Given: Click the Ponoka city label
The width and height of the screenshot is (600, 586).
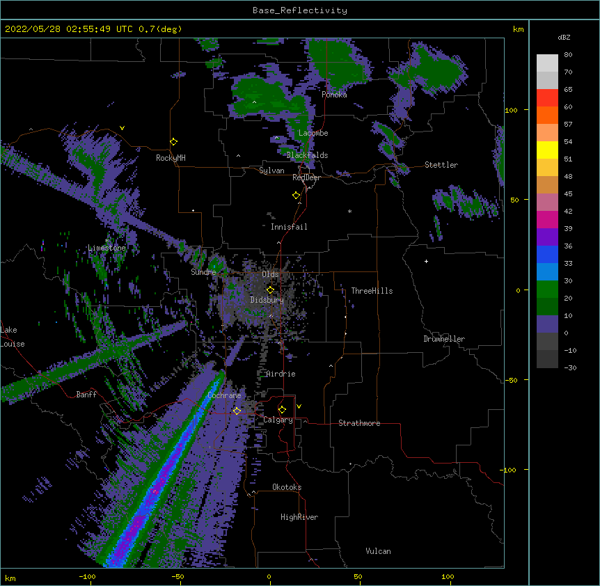Looking at the screenshot, I should click(x=334, y=95).
